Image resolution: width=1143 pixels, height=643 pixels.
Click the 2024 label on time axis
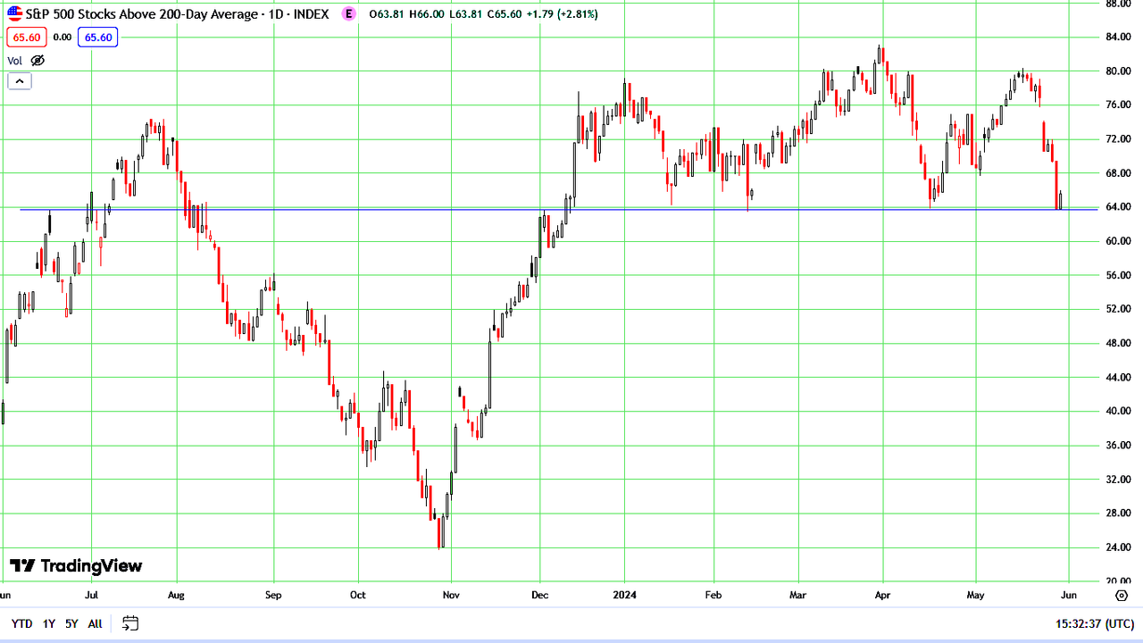pos(625,595)
